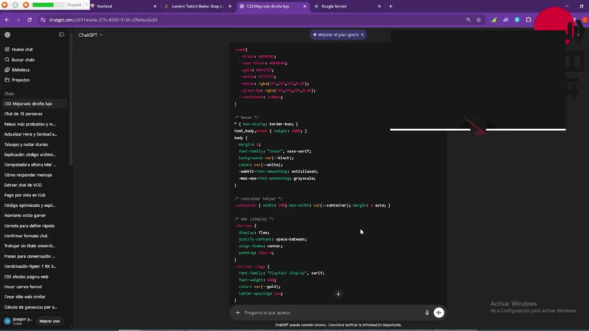Open chat Trabajar sin título universit

35,246
